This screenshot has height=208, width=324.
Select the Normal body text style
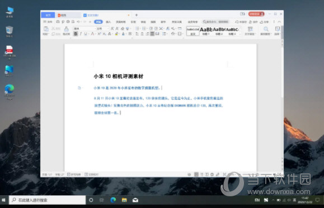[x=193, y=31]
